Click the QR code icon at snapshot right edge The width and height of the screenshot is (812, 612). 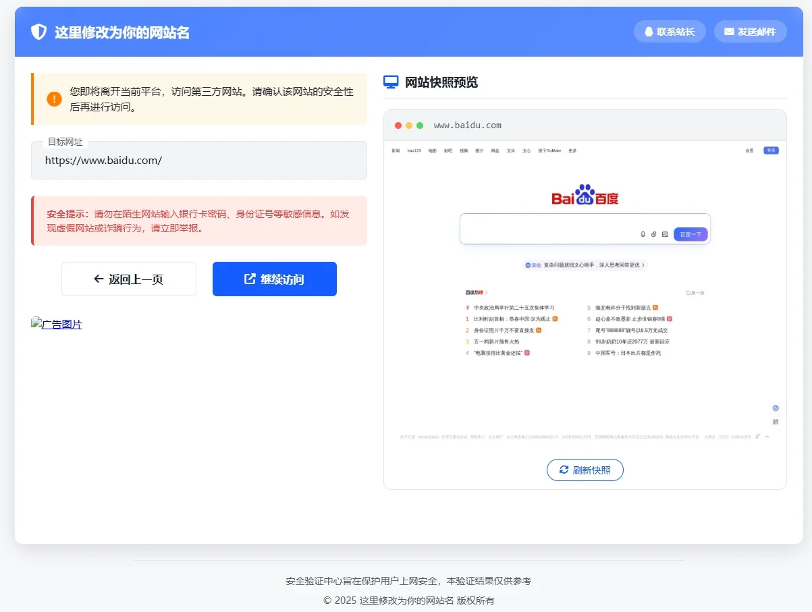[x=776, y=422]
